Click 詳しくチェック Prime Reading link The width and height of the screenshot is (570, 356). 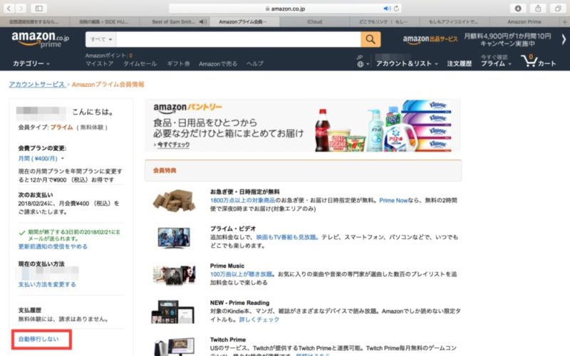click(259, 319)
